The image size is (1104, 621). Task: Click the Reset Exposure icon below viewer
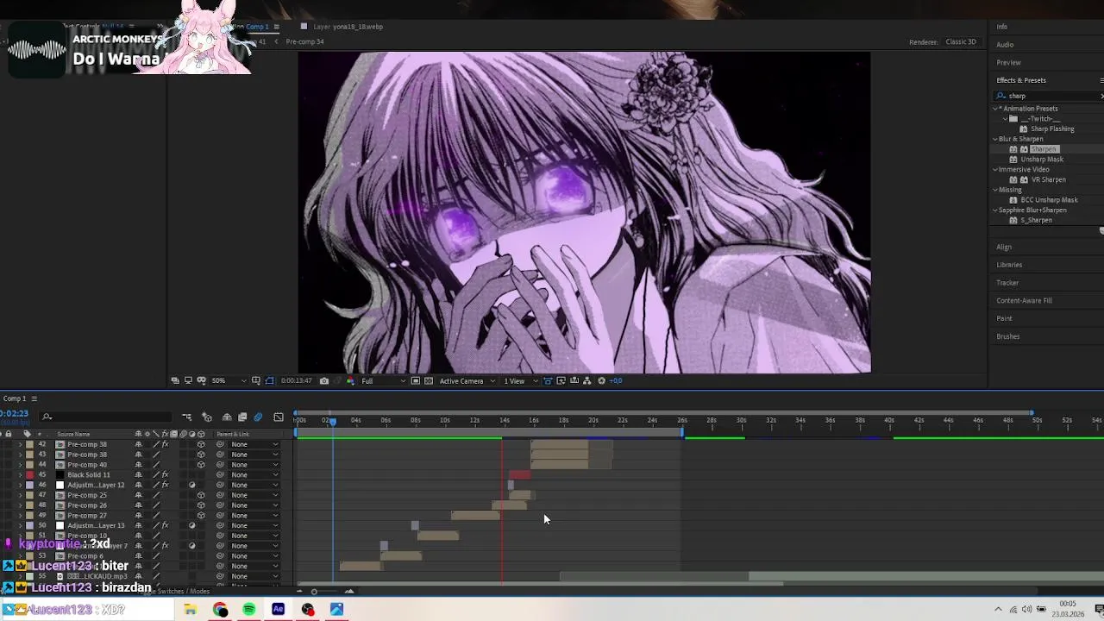pyautogui.click(x=601, y=380)
